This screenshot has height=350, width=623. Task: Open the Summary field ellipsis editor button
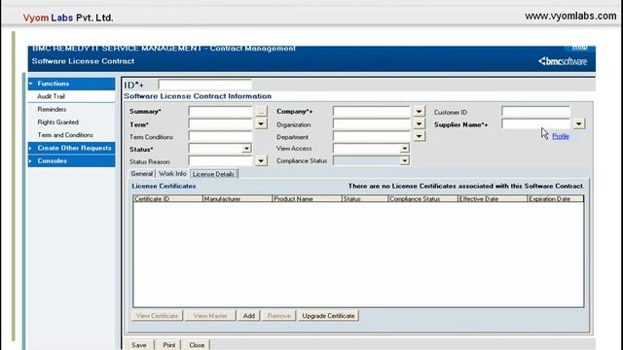pos(261,112)
